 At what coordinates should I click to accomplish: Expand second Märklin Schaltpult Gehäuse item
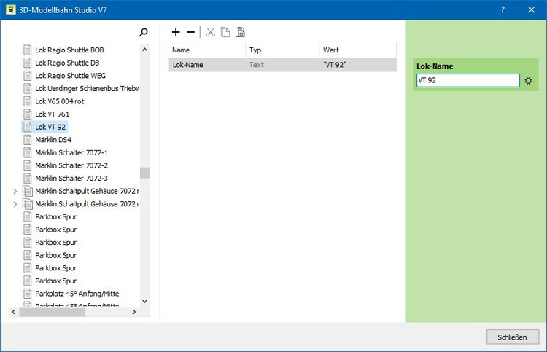(15, 204)
